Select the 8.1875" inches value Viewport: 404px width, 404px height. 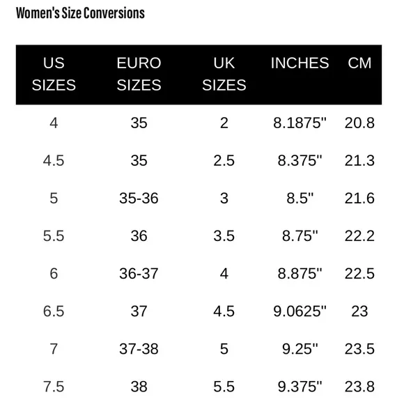click(x=300, y=123)
